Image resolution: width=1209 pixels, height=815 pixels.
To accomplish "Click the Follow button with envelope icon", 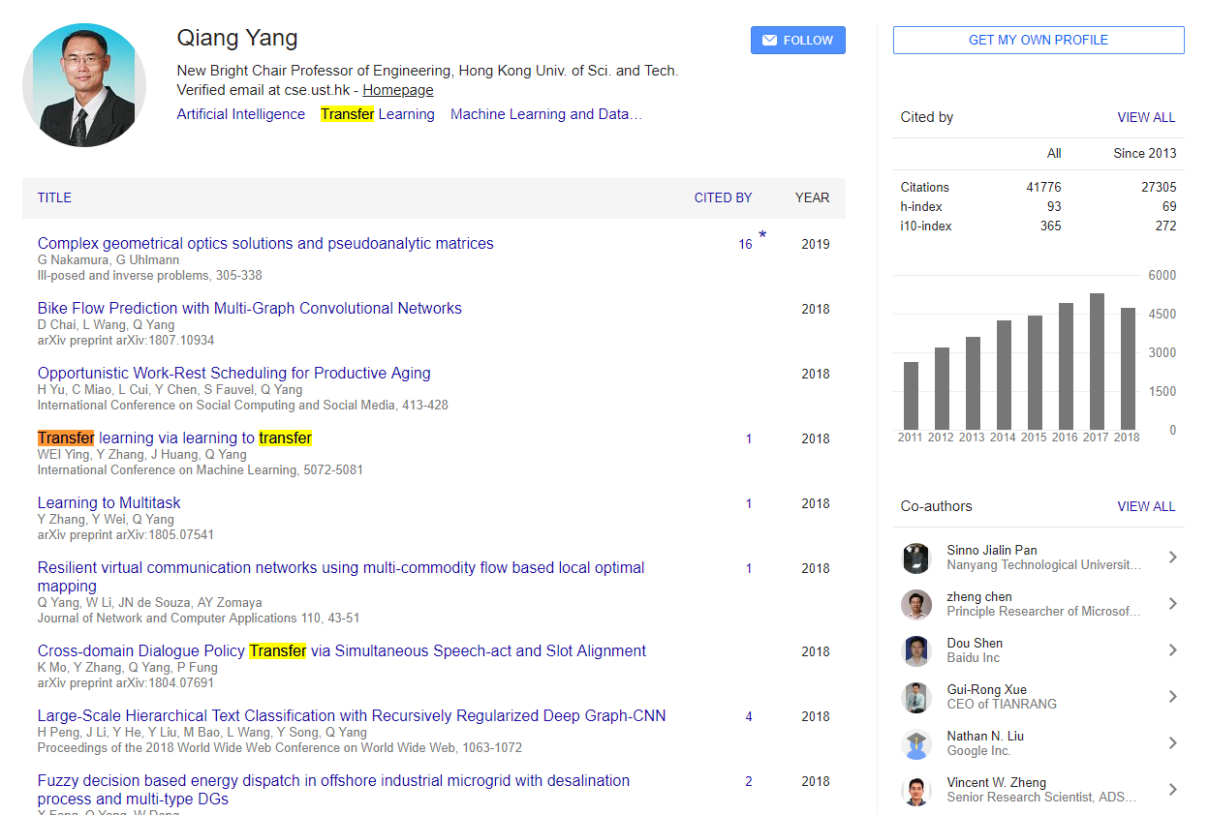I will coord(797,40).
